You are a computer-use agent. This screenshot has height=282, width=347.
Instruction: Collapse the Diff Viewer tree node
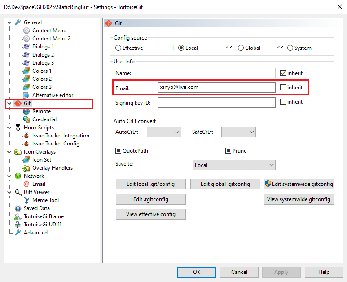[x=9, y=192]
